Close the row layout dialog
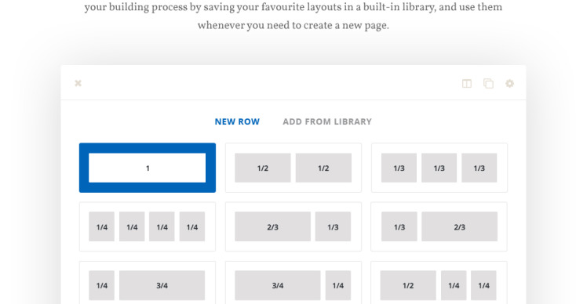The image size is (587, 304). coord(78,83)
